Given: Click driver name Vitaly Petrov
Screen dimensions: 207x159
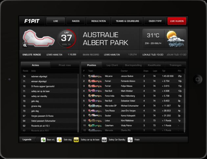Looking at the screenshot, I should coord(126,126).
